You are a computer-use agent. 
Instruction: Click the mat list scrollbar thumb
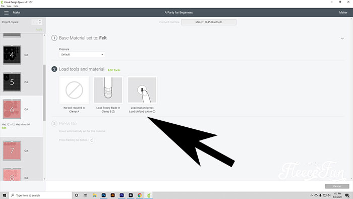click(x=44, y=92)
